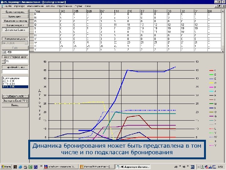Click the dashed blue W legend swatch

pos(211,137)
